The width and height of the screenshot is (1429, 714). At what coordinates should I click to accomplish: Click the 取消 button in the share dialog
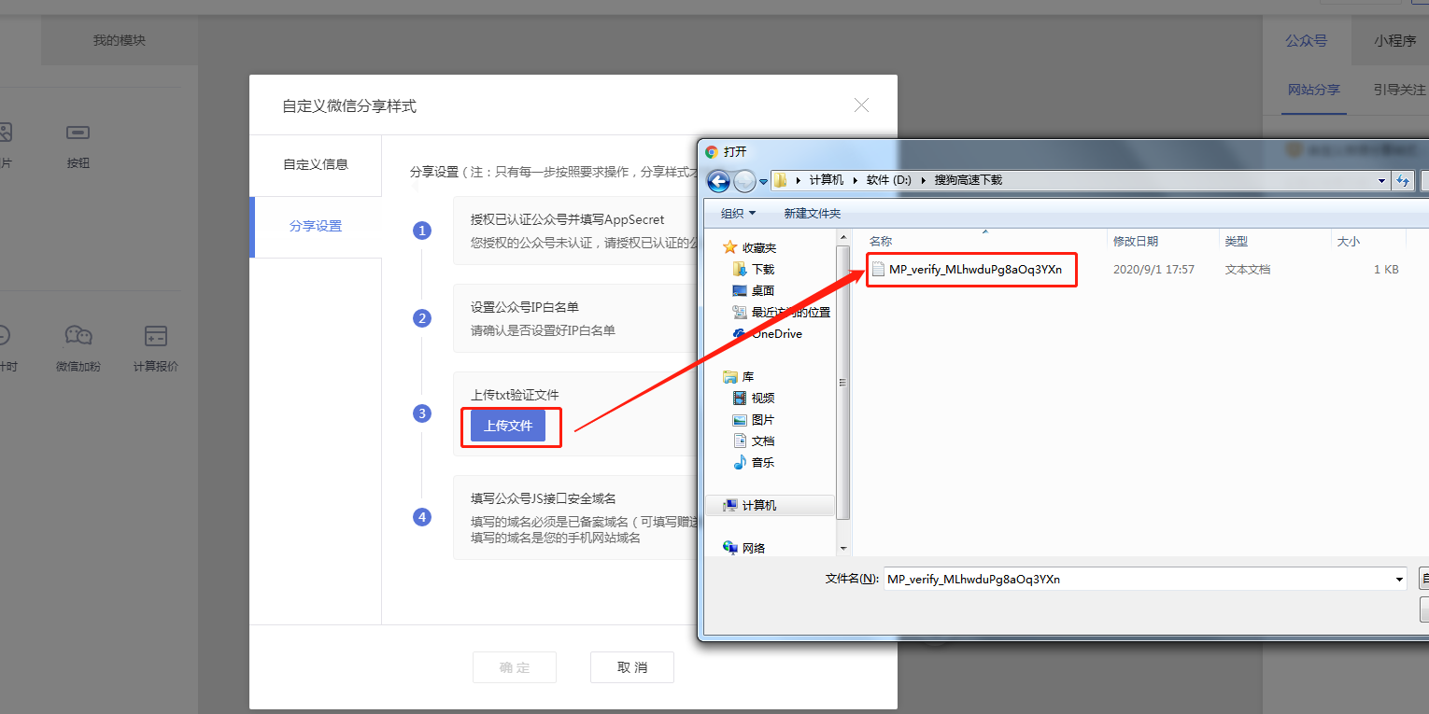click(632, 667)
